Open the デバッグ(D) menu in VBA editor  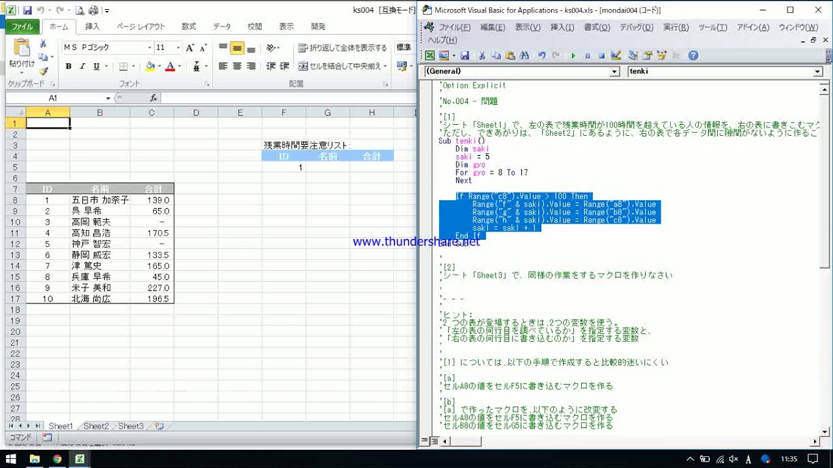tap(636, 27)
